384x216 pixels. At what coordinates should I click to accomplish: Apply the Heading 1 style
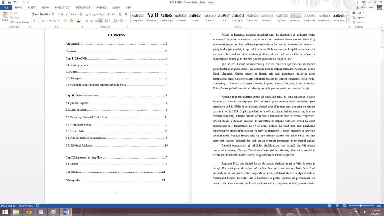[152, 17]
